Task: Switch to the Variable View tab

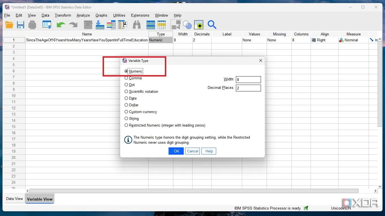Action: (40, 199)
